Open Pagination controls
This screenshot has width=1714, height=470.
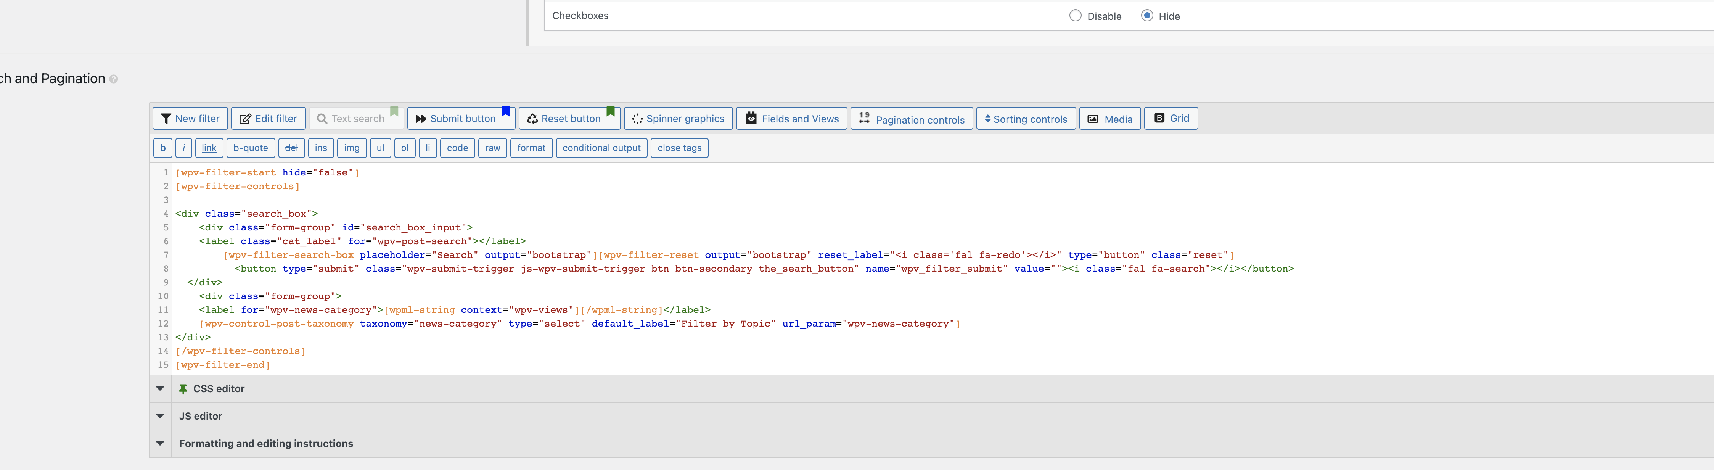pyautogui.click(x=912, y=119)
